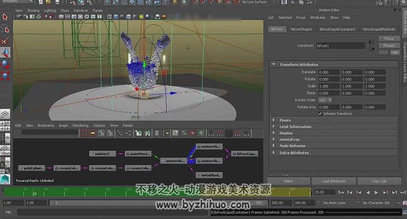Screen dimensions: 407x219
Task: Enable wireframe cube display in viewport toolbar
Action: [109, 17]
